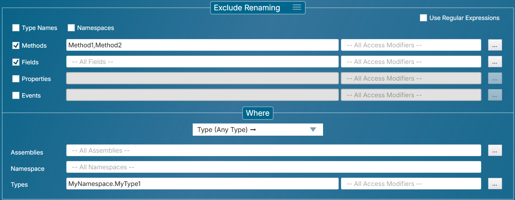Enable the Namespaces checkbox
Viewport: 515px width, 200px height.
click(71, 28)
